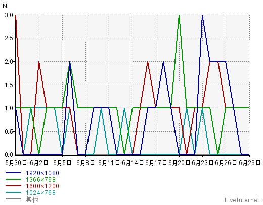Click the blue peak at 6月23日
The image size is (263, 205).
[x=202, y=16]
